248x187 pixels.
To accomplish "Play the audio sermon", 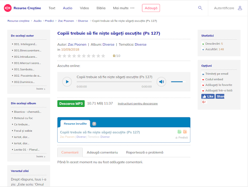I will click(67, 82).
